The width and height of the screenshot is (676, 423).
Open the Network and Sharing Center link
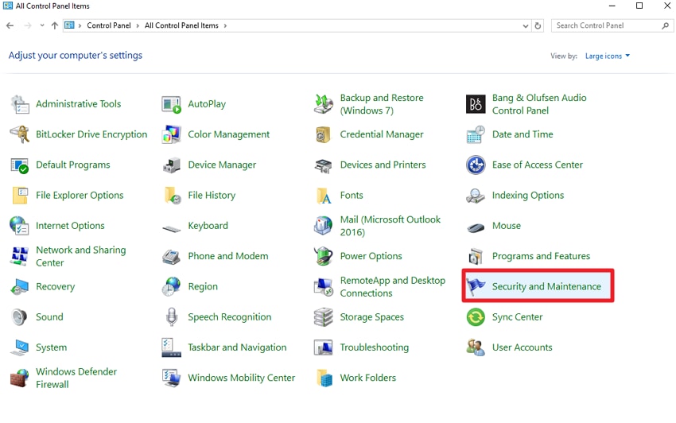pos(80,256)
